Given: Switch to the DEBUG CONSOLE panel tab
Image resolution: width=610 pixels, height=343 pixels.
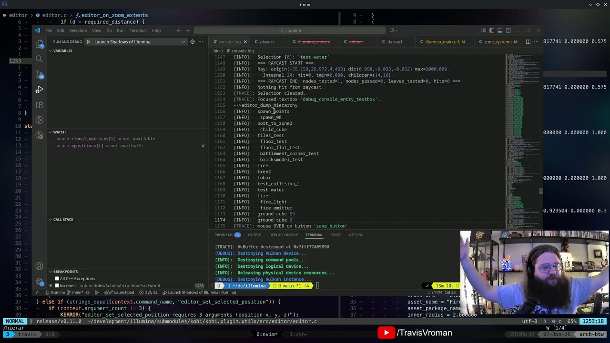Looking at the screenshot, I should tap(284, 235).
